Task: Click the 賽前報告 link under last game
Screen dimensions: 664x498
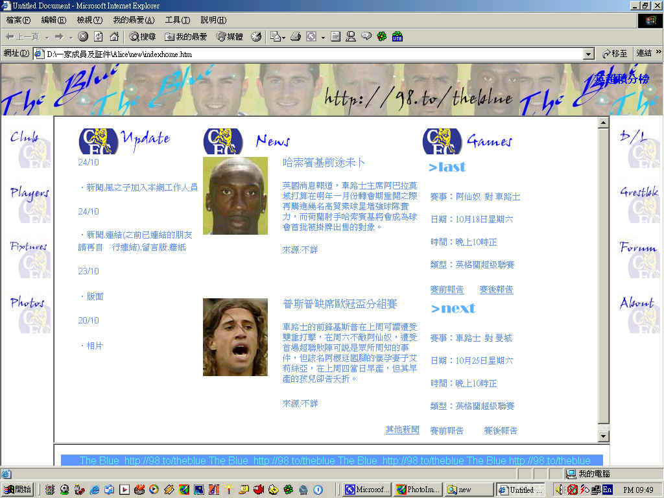Action: [447, 289]
